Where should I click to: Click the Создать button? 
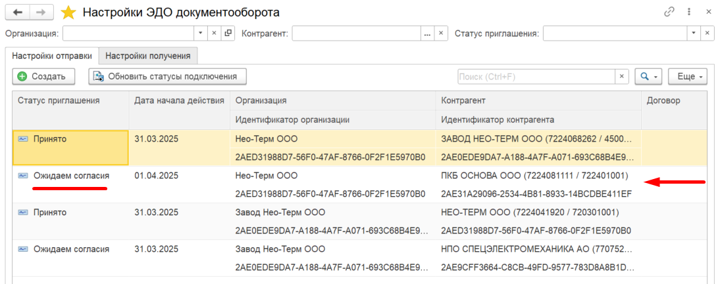click(43, 76)
